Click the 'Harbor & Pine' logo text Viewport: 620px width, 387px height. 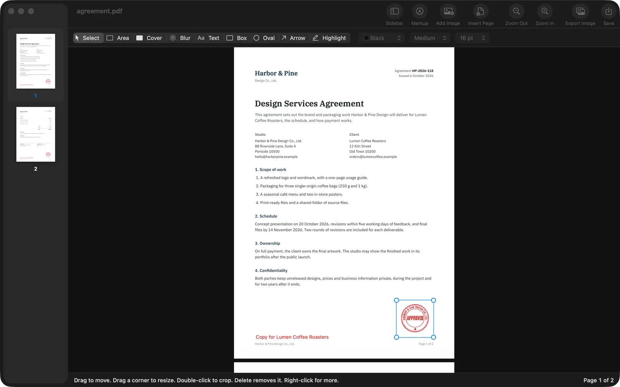[x=276, y=73]
